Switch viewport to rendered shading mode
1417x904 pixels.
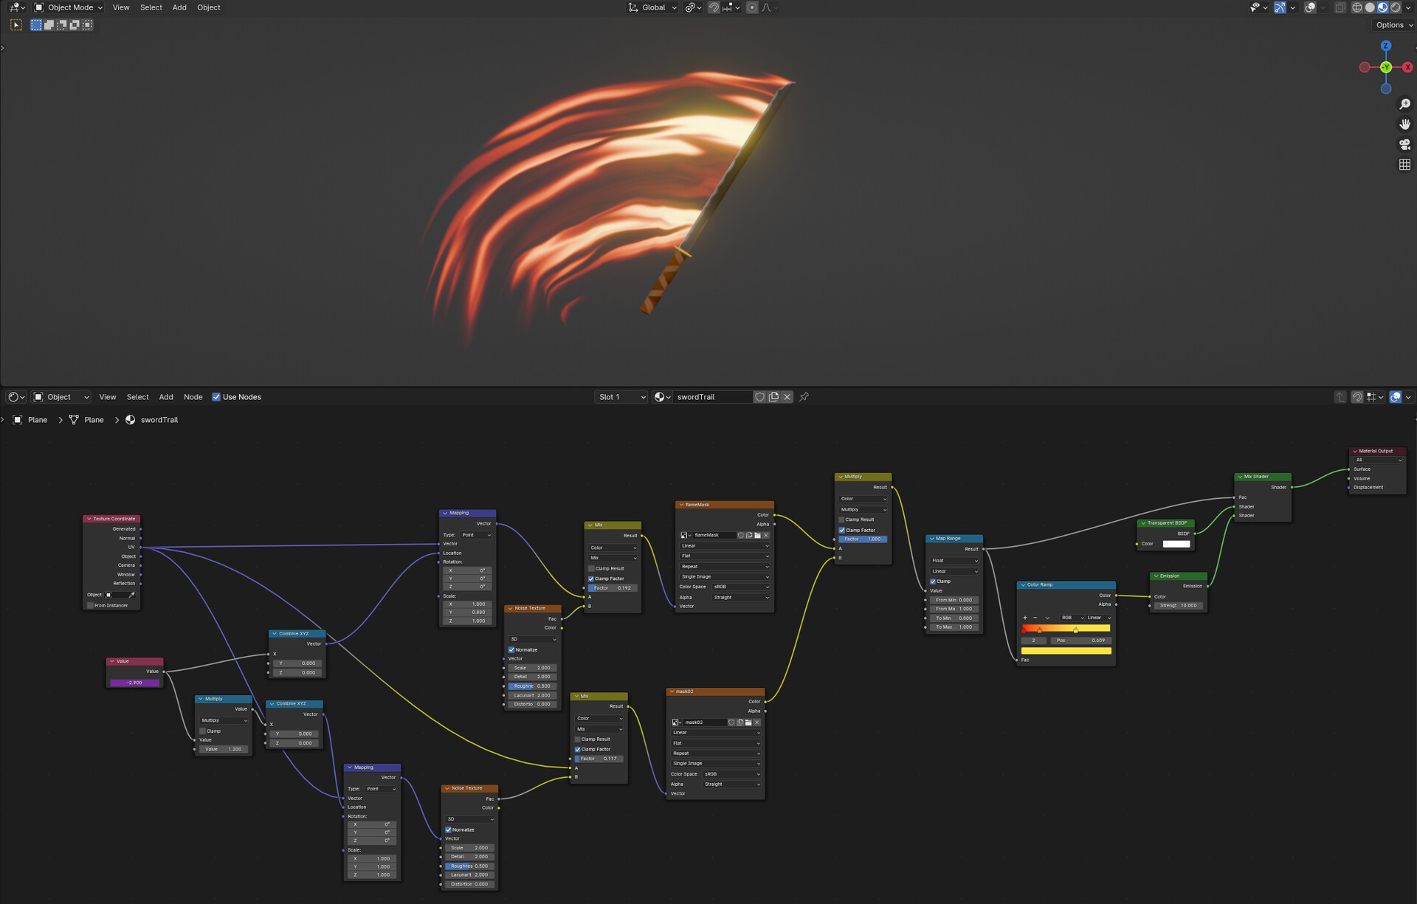click(x=1395, y=7)
